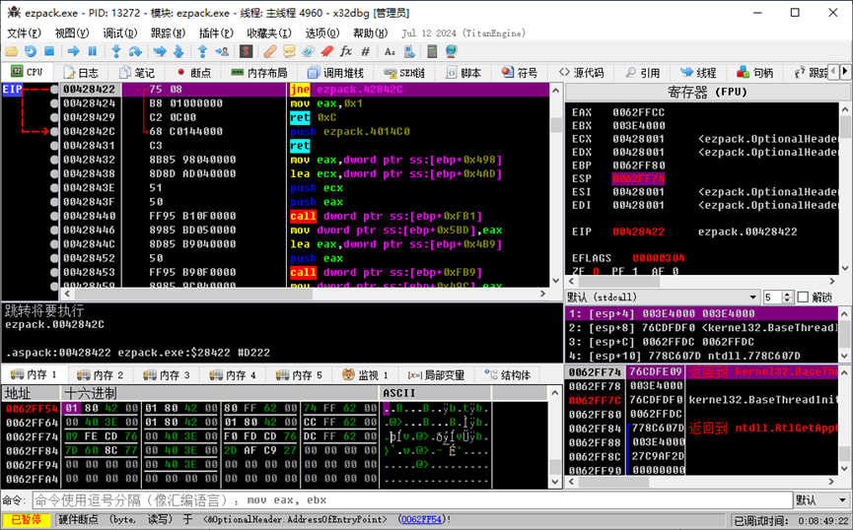Show comments list icon
This screenshot has width=853, height=530.
coord(289,51)
